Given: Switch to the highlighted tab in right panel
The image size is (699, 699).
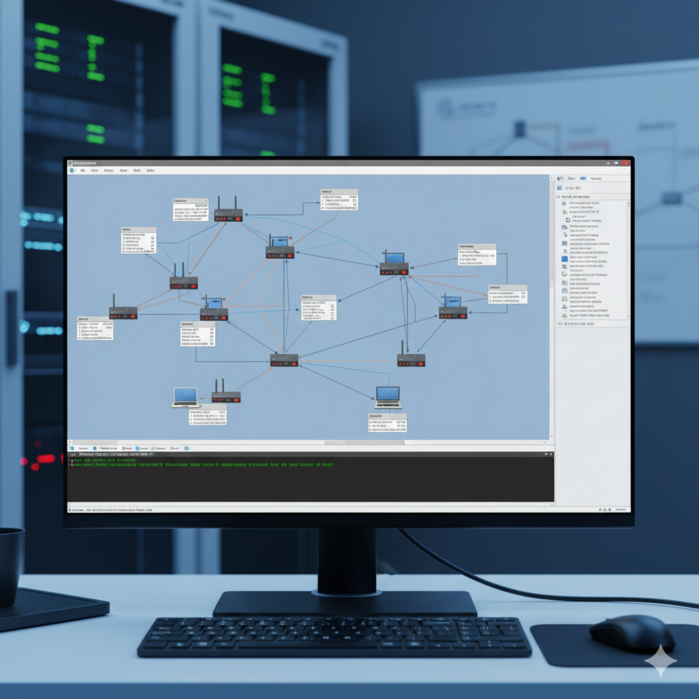Looking at the screenshot, I should click(582, 178).
